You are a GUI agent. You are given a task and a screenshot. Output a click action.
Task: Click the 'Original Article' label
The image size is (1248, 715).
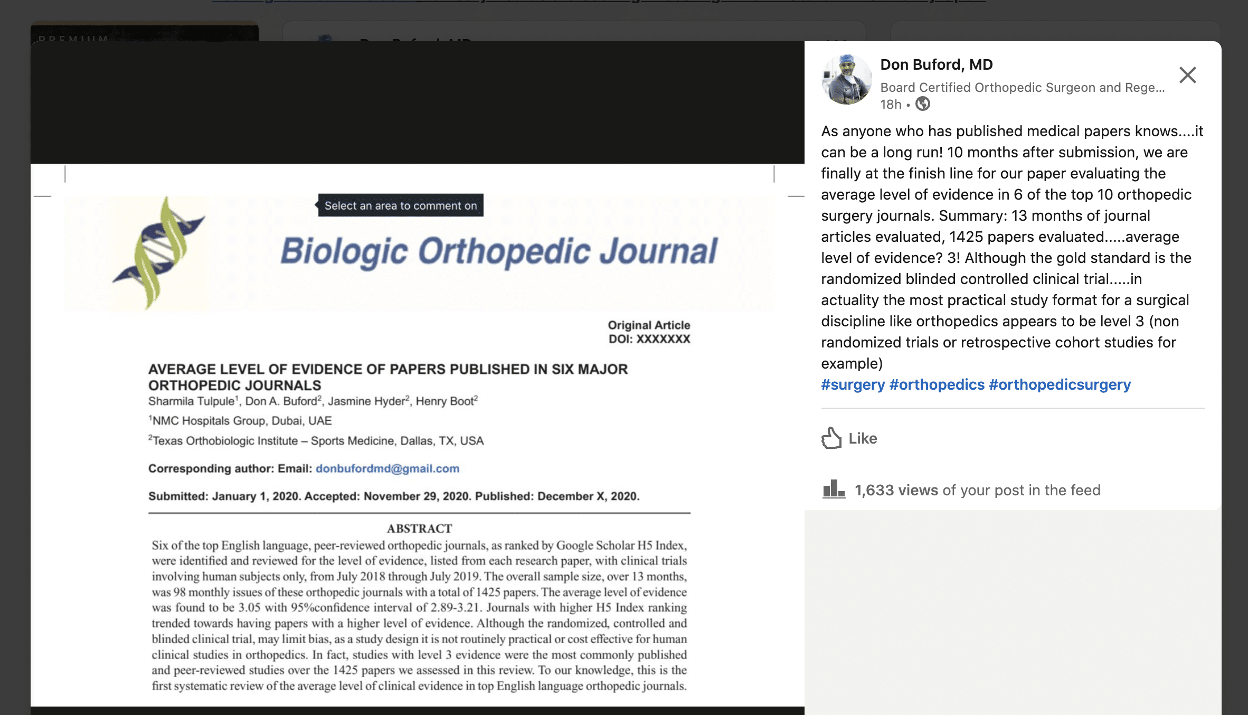coord(649,325)
